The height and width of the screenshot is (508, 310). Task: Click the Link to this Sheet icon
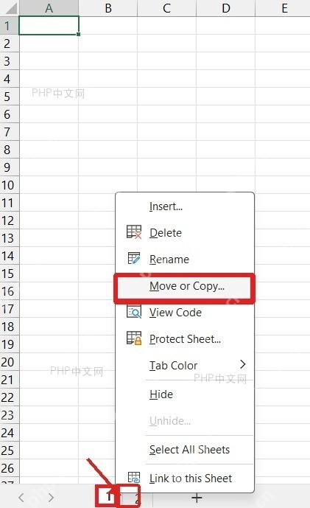[x=133, y=477]
